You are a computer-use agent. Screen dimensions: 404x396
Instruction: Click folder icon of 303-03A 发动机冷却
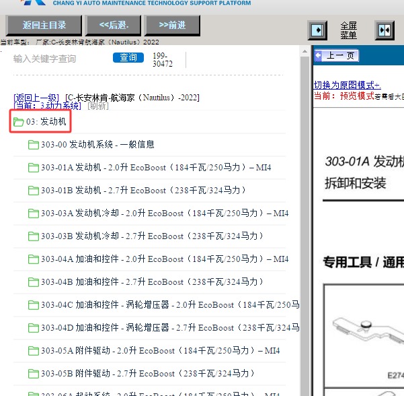tap(34, 213)
